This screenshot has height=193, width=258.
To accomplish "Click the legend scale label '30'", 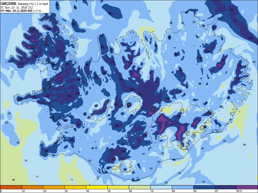I will pos(66,191).
